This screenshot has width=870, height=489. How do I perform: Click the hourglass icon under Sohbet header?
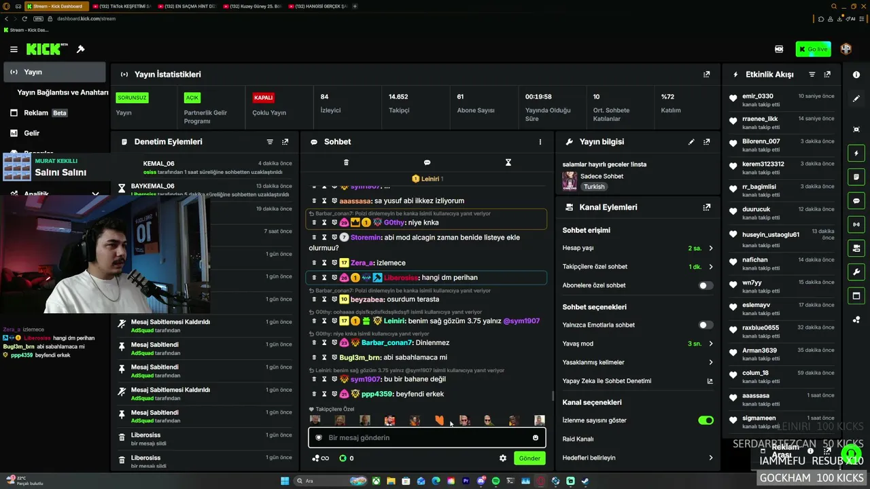point(508,162)
